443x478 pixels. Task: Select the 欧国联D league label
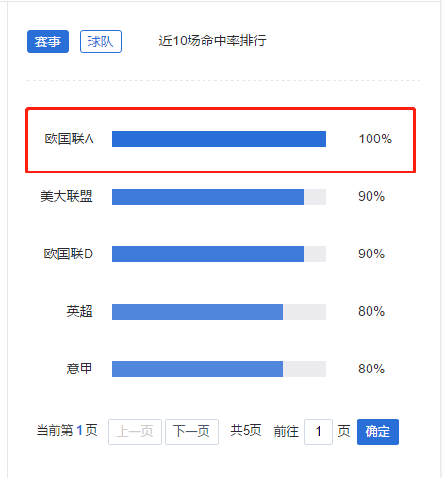[69, 254]
